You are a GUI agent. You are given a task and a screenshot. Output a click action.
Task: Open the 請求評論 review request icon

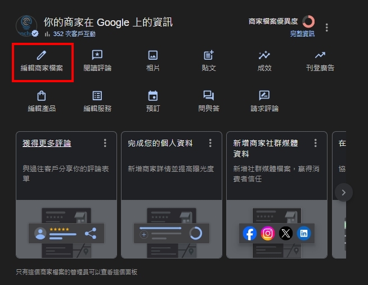tap(264, 96)
